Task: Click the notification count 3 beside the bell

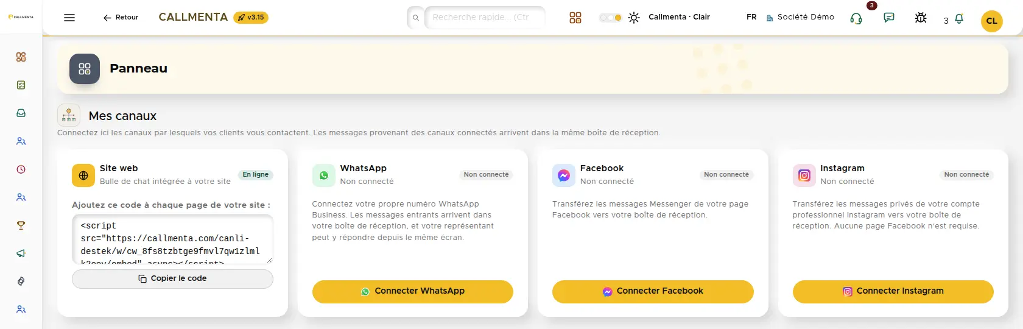Action: pyautogui.click(x=946, y=21)
